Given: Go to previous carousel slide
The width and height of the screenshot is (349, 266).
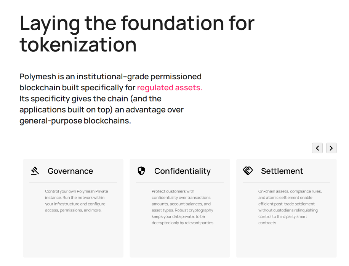Looking at the screenshot, I should 317,148.
